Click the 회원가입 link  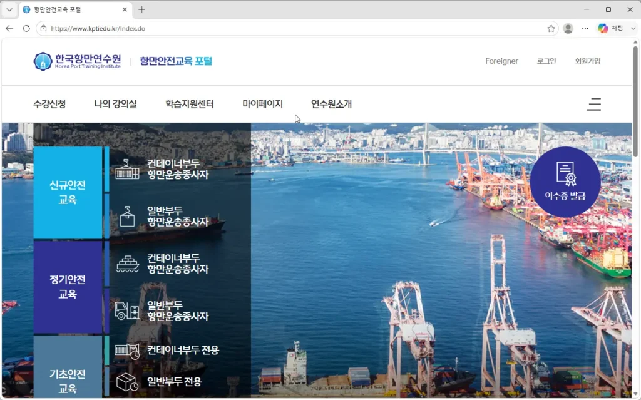tap(587, 61)
